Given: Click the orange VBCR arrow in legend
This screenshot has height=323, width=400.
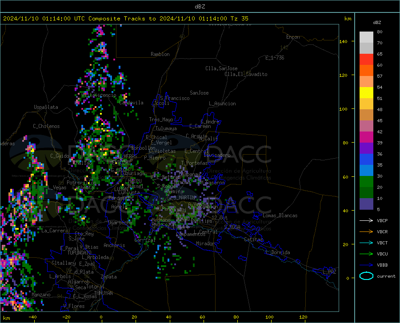Looking at the screenshot, I should click(366, 232).
